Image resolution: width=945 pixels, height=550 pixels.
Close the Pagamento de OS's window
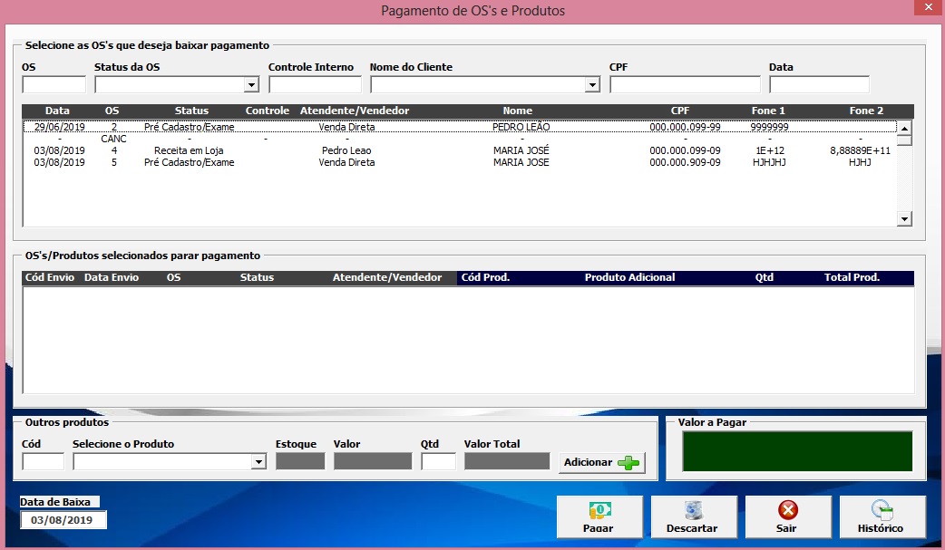929,7
